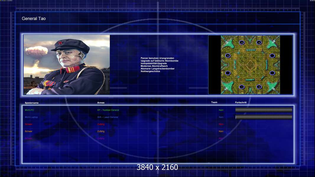Screen dimensions: 315x177
Task: Select the Michi-Laptop player name
Action: click(31, 117)
